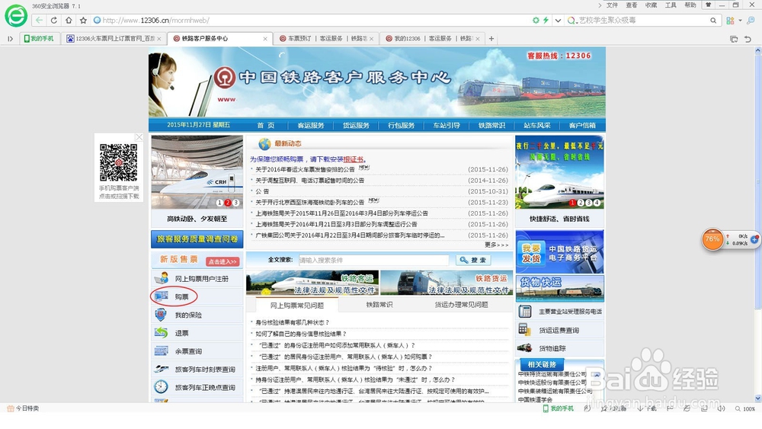Select 首页 in navigation bar
Viewport: 762px width, 429px height.
[265, 126]
